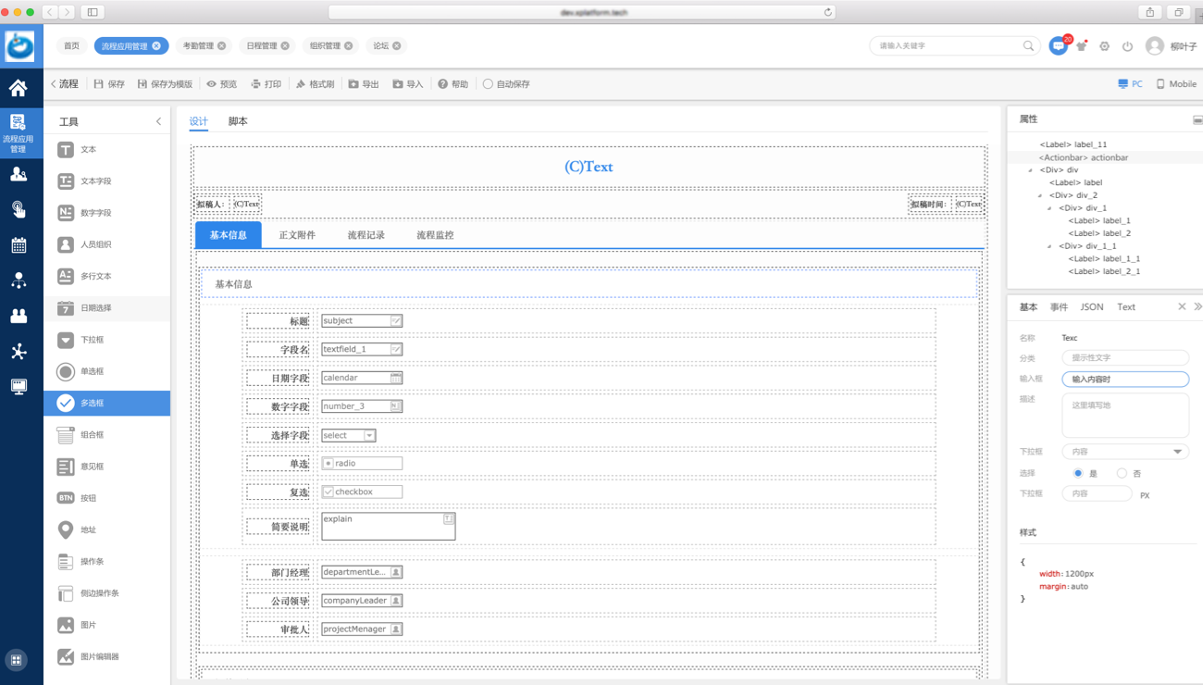Open the 下拉框 内容 dropdown in properties

[1124, 452]
